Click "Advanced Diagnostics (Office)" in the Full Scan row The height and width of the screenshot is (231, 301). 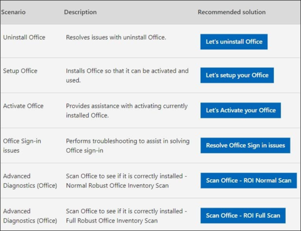pyautogui.click(x=30, y=216)
